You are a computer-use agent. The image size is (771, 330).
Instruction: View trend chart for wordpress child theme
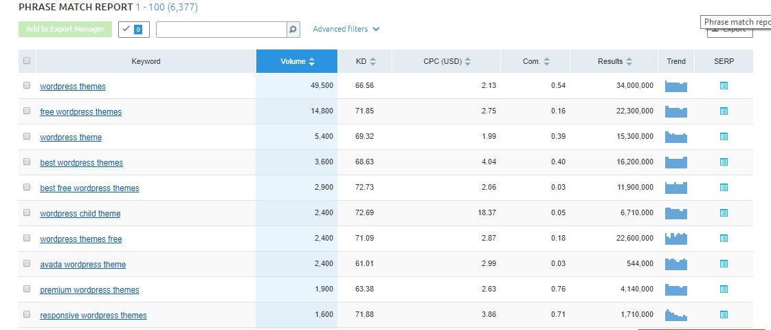click(x=676, y=213)
